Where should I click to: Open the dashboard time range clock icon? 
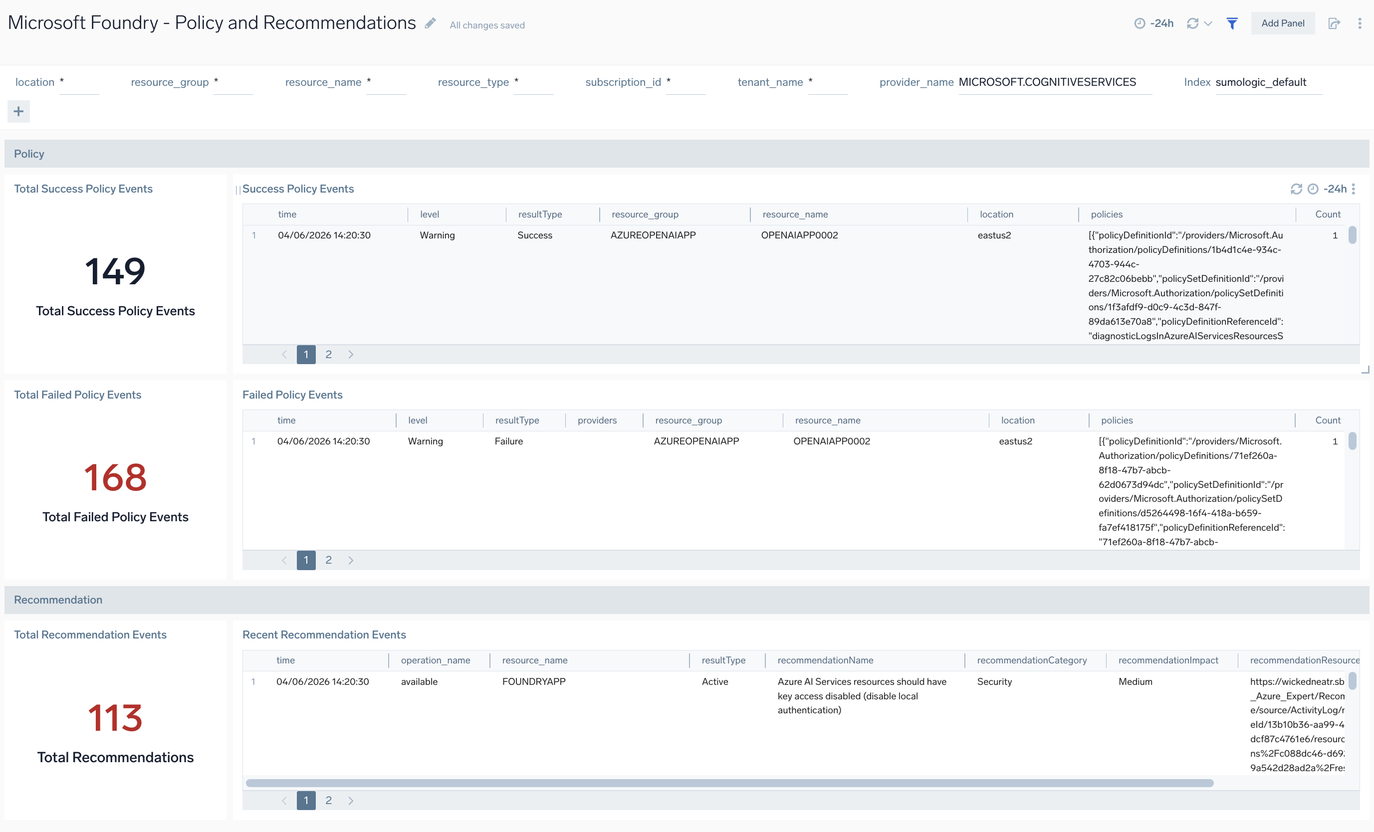(1139, 23)
